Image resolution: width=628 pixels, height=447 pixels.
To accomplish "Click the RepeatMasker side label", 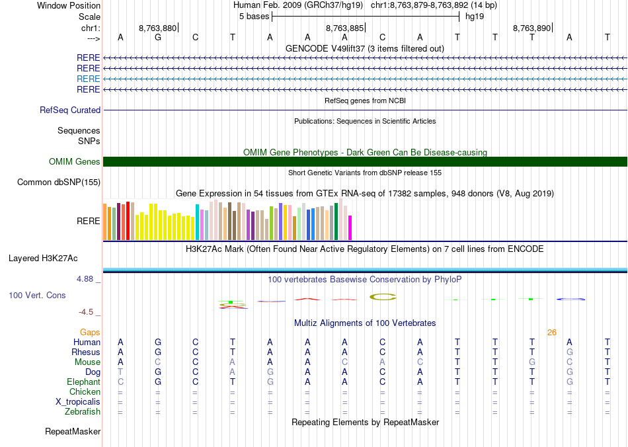I will point(73,431).
